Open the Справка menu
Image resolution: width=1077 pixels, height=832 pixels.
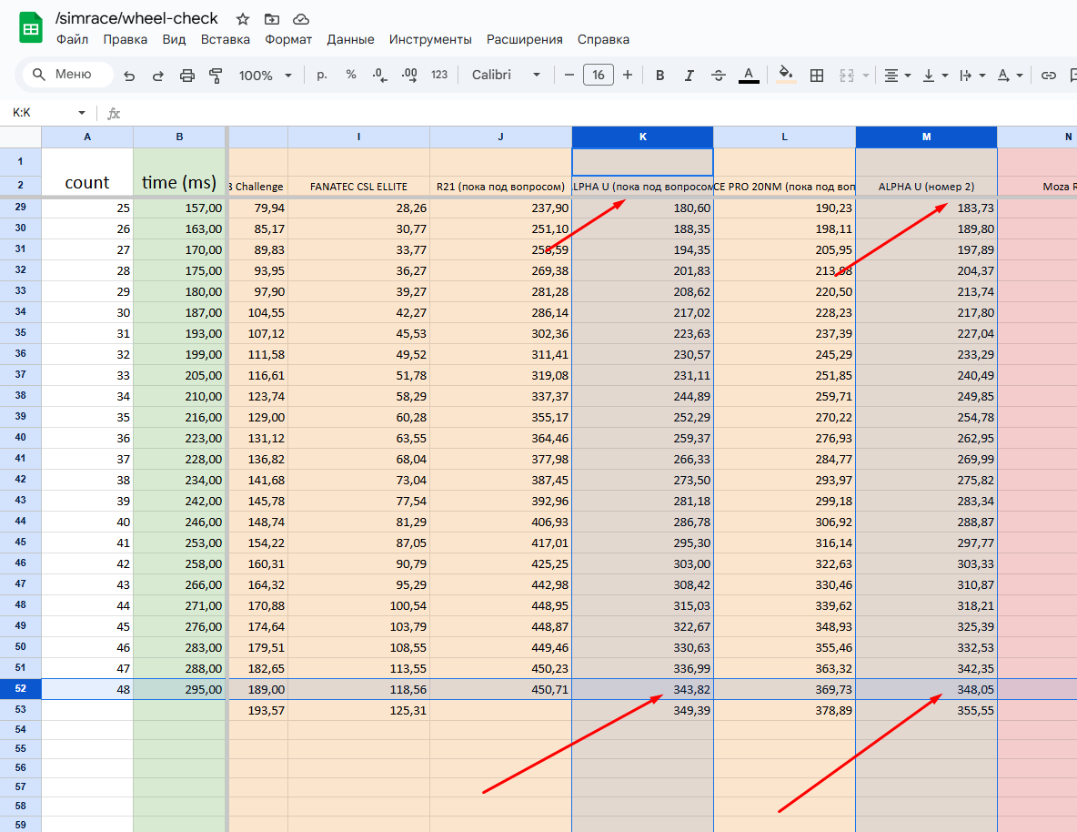pos(603,39)
